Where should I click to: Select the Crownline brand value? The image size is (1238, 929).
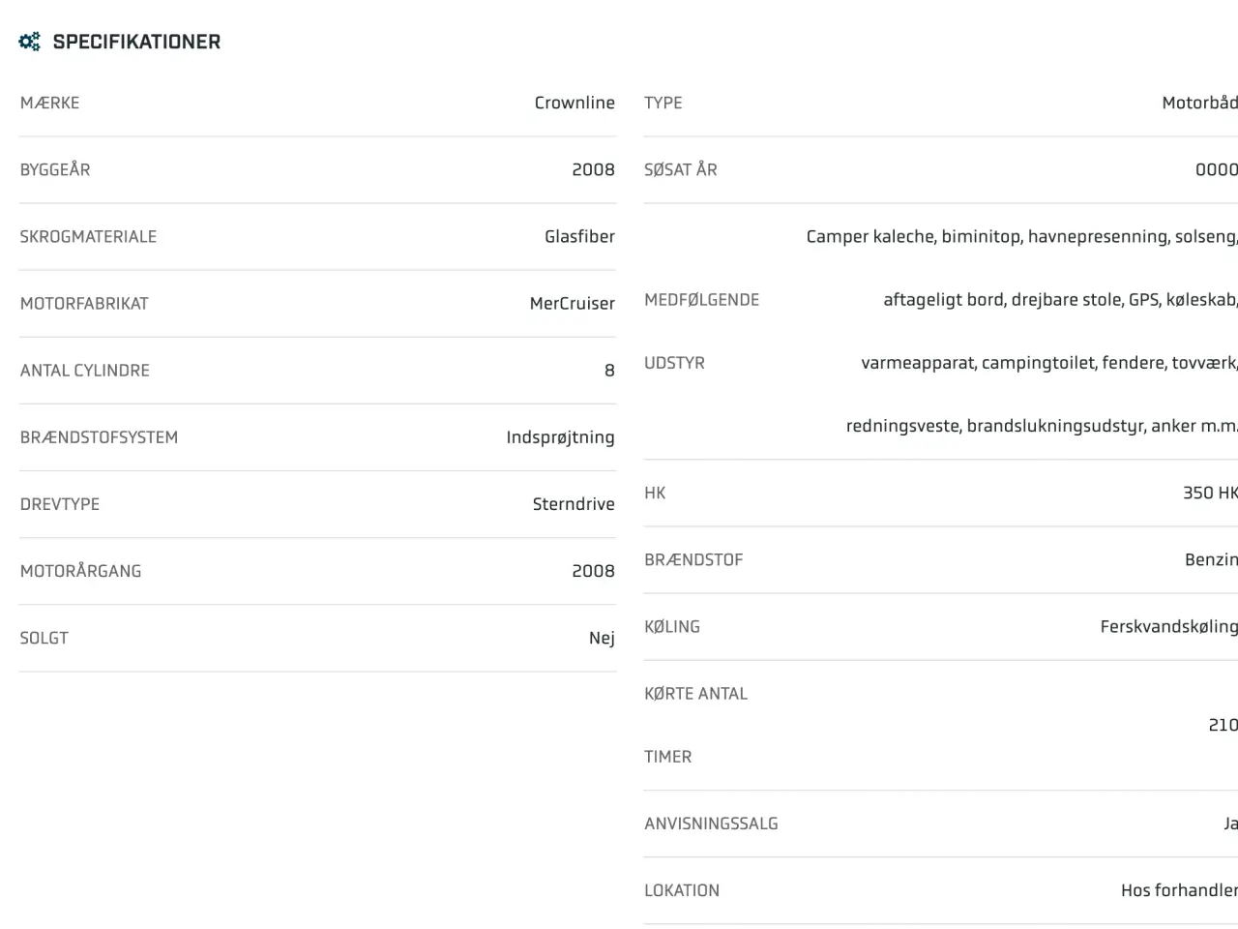(x=575, y=103)
